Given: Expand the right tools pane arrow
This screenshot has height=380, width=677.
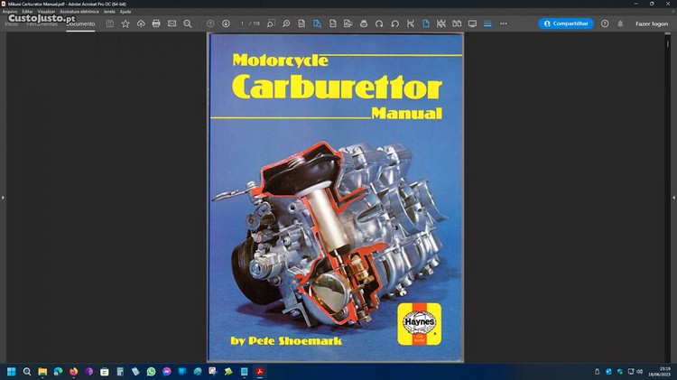Looking at the screenshot, I should click(x=673, y=197).
